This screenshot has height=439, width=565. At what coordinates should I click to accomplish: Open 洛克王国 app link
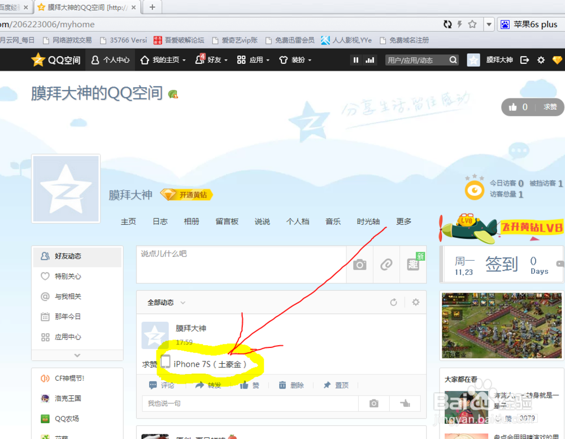[68, 399]
